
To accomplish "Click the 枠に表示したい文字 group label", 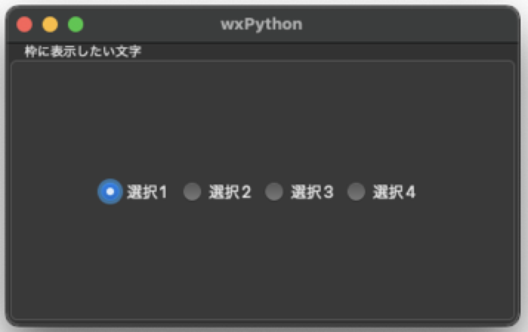I will (x=83, y=52).
